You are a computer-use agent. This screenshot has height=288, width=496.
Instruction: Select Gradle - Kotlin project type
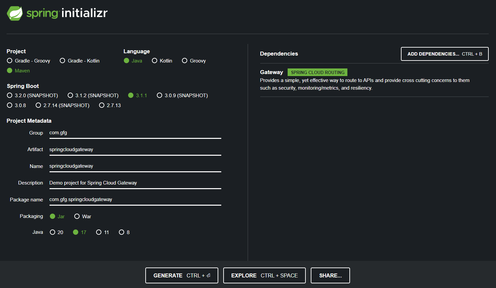(x=80, y=61)
